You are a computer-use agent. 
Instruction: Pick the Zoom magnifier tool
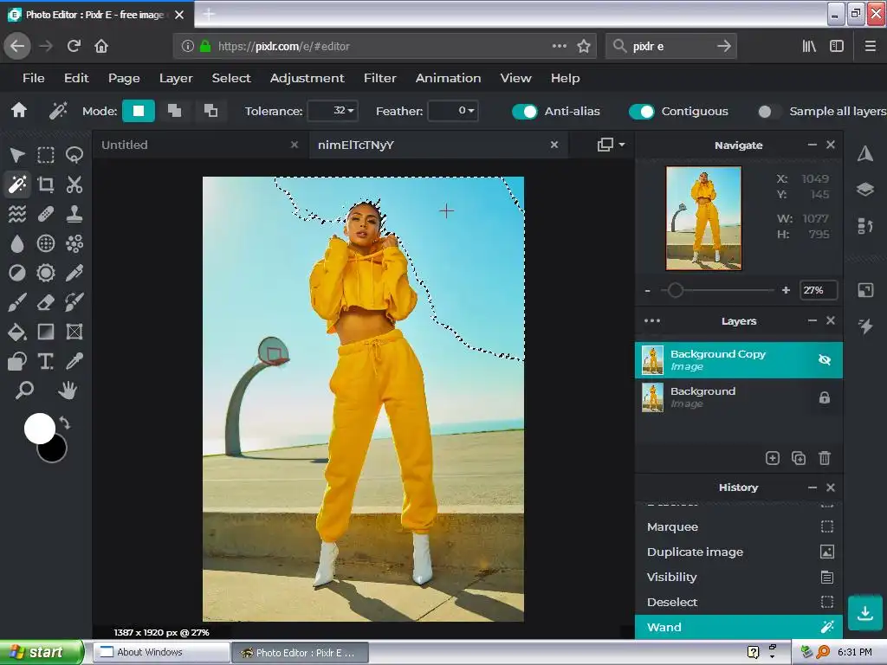click(24, 391)
